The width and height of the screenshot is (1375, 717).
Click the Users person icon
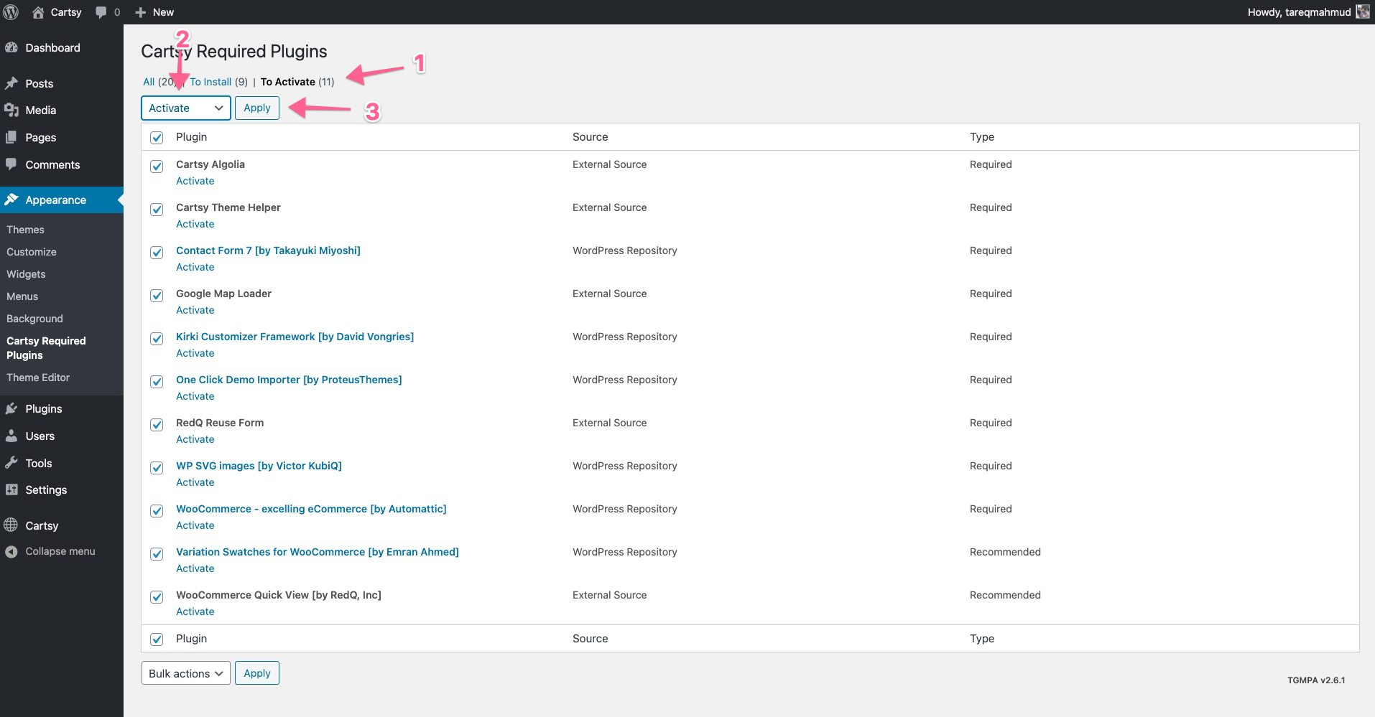[11, 436]
